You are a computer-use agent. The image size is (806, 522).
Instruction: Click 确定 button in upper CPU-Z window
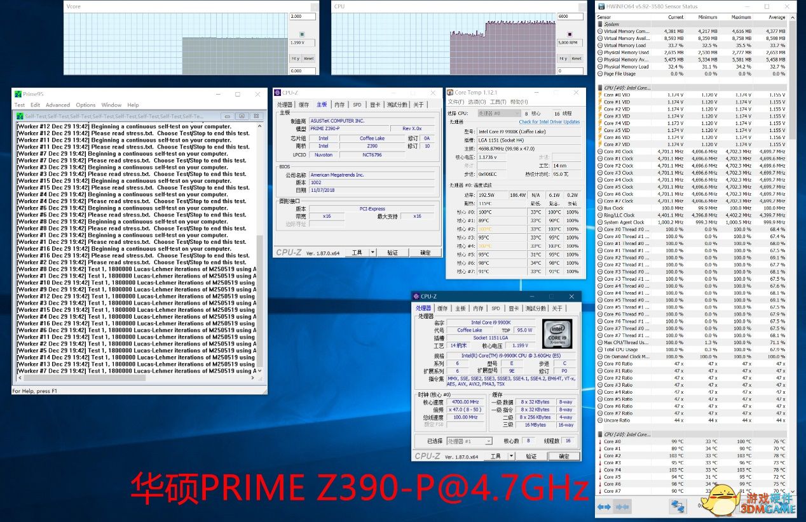[x=425, y=253]
